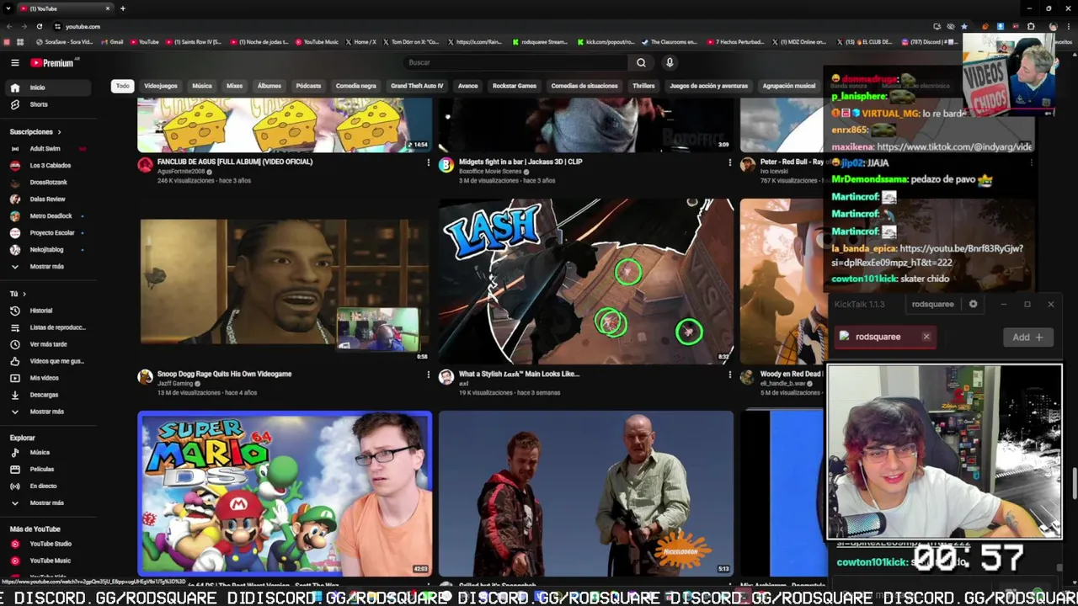Open Metro Deadlock channel subscription
This screenshot has width=1078, height=606.
point(51,215)
